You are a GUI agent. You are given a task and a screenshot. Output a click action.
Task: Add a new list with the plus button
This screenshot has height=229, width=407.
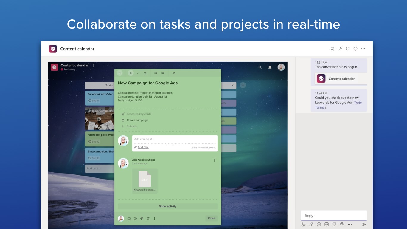click(243, 85)
